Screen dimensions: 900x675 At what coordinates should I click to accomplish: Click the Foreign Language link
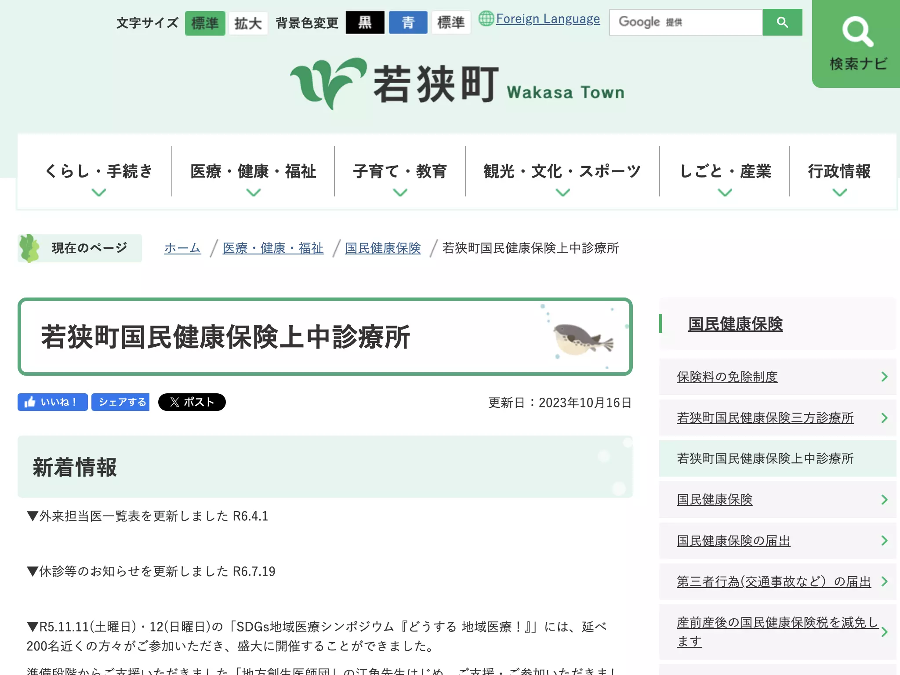pos(548,19)
